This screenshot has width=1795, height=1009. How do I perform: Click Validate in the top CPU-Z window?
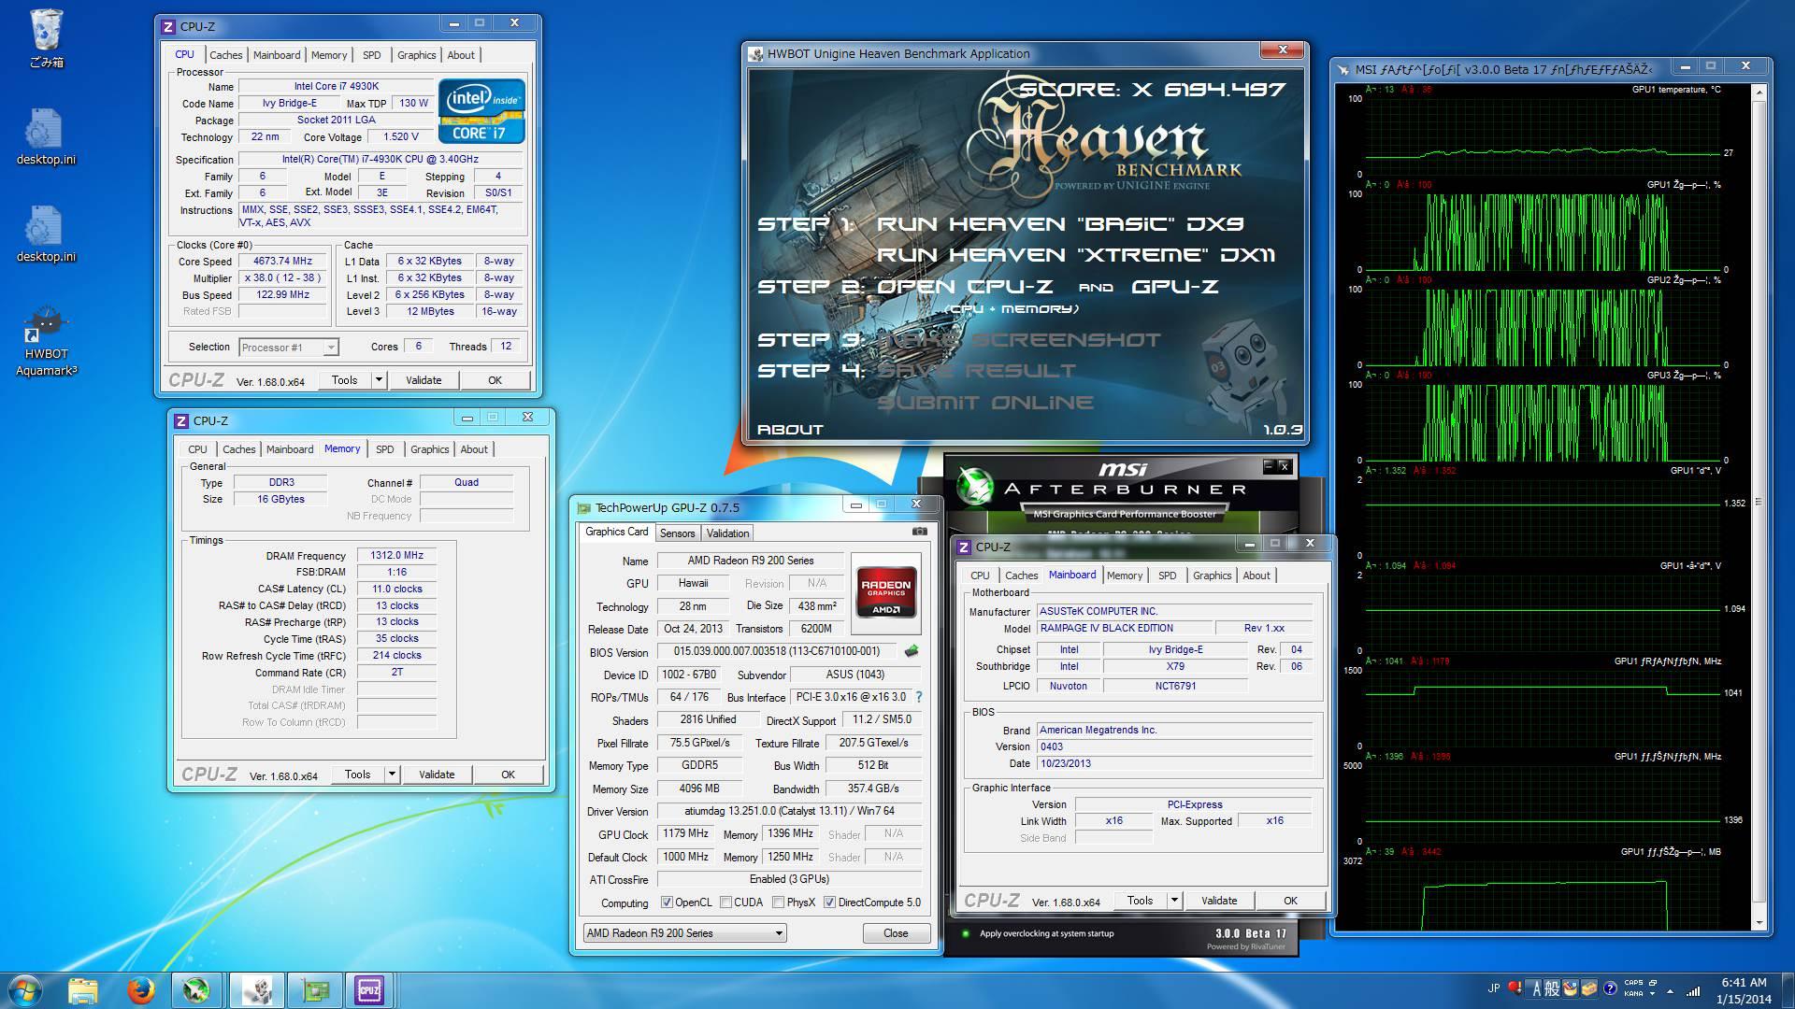[x=424, y=380]
